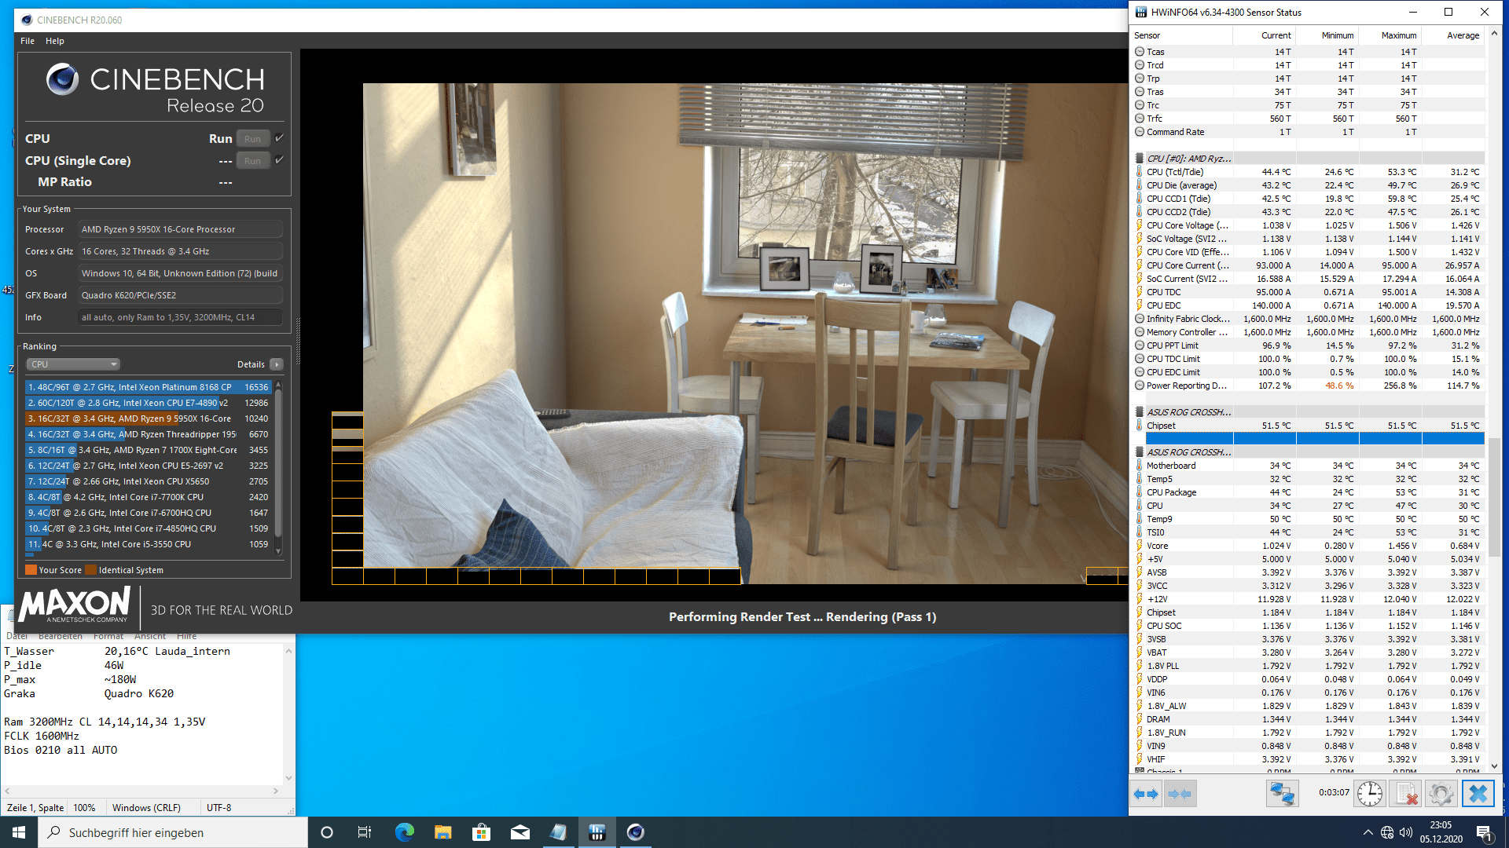Open the Bearbeiten menu in Notepad
Viewport: 1509px width, 848px height.
tap(61, 636)
